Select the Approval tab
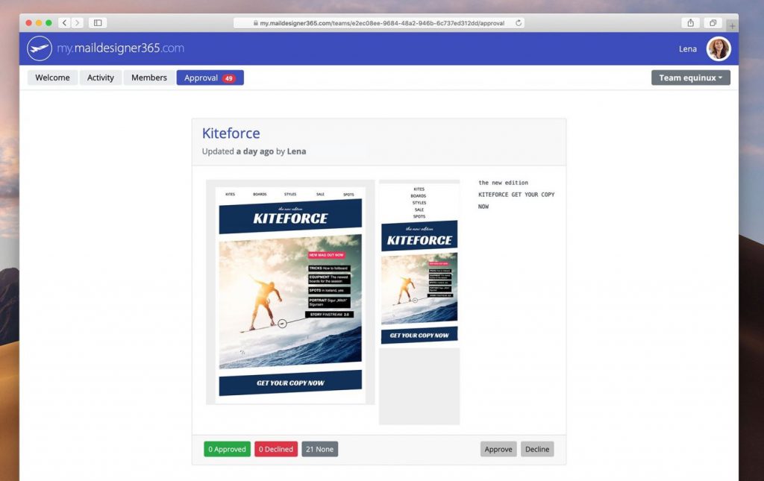764x481 pixels. [x=210, y=78]
